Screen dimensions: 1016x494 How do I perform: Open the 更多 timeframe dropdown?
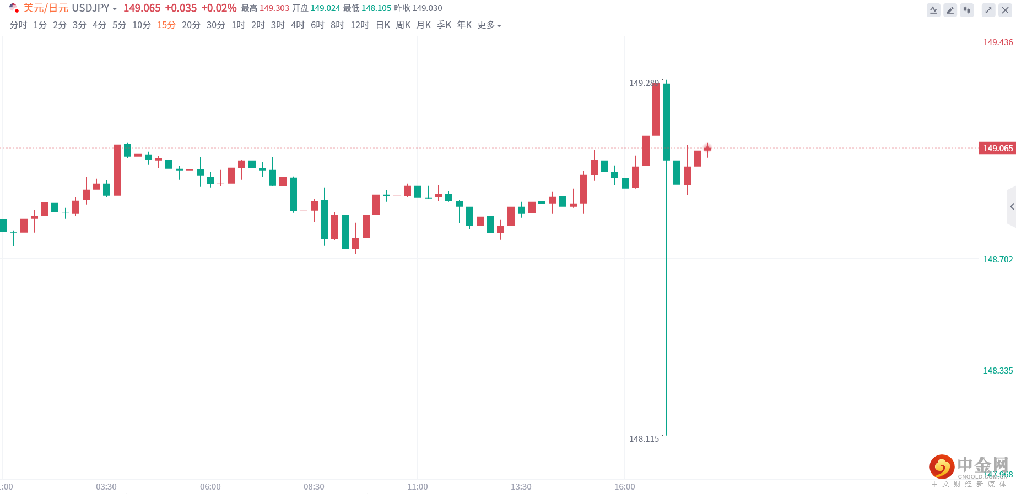(x=489, y=25)
